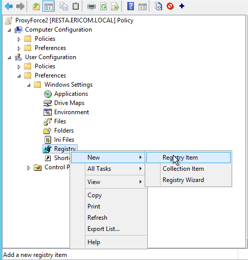
Task: Click the red Stop processing icon
Action: tap(170, 7)
